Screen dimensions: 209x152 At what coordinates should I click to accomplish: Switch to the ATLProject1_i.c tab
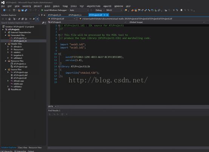coord(75,15)
